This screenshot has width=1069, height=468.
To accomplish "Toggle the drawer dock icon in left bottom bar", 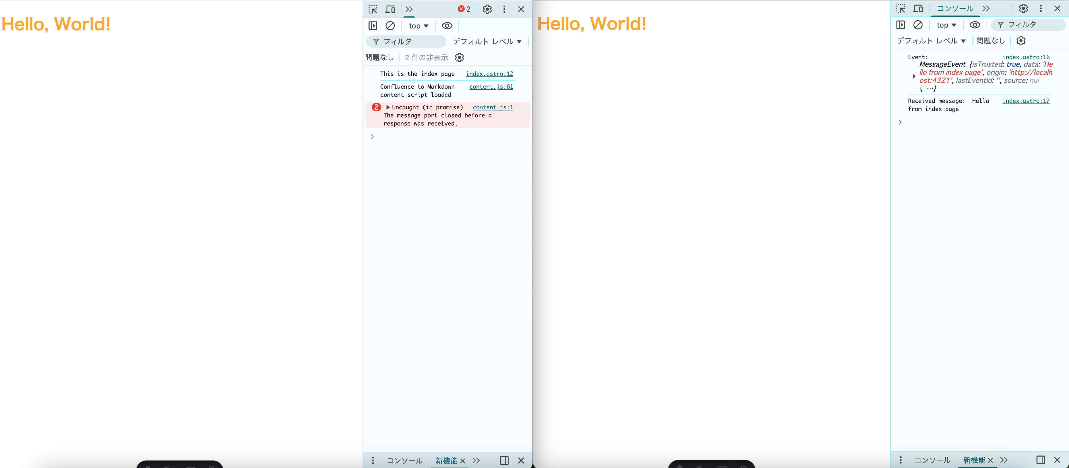I will point(504,460).
